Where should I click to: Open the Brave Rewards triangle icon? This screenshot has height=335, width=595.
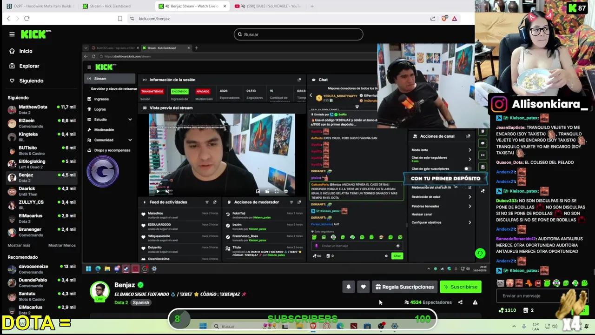pyautogui.click(x=455, y=19)
